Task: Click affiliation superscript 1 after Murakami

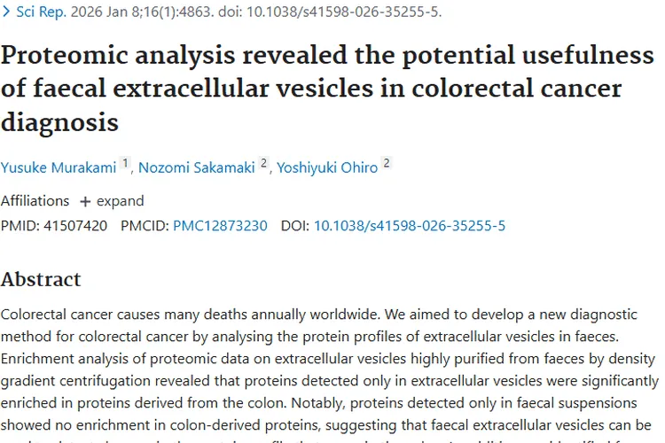Action: pos(125,163)
